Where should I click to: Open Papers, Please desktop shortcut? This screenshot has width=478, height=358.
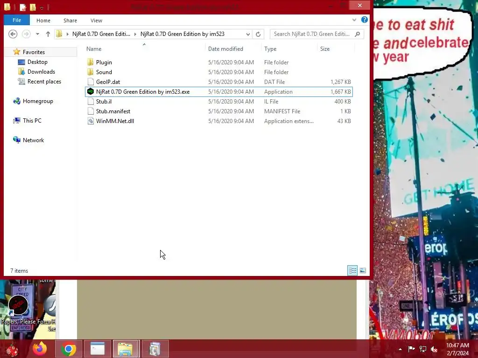(18, 310)
